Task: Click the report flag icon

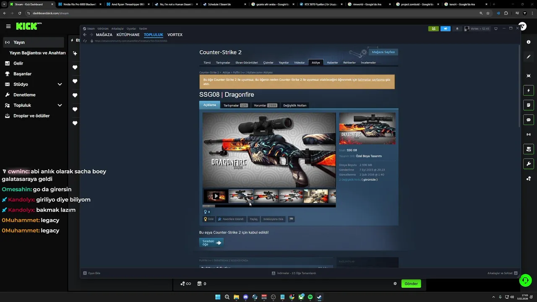Action: point(291,219)
